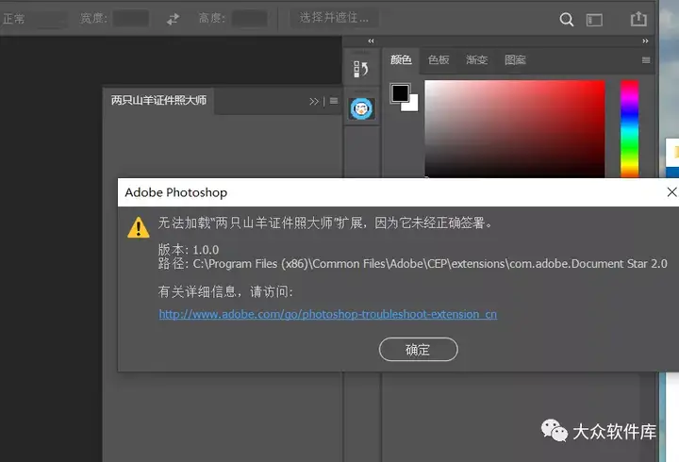Viewport: 679px width, 462px height.
Task: Collapse dock with left double-arrow
Action: [x=372, y=41]
